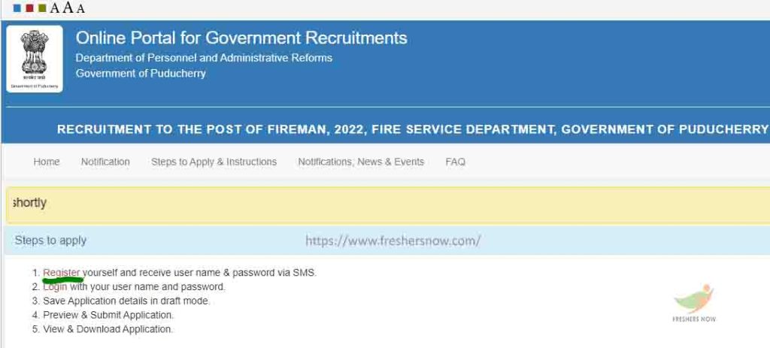Viewport: 770px width, 348px height.
Task: Open Notifications, News & Events menu
Action: [361, 162]
